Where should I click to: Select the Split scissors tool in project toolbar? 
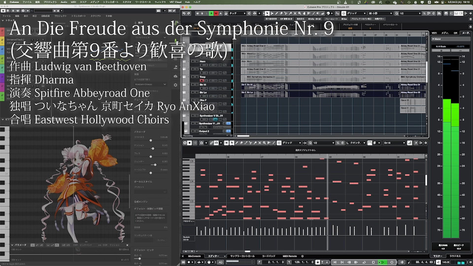(286, 14)
